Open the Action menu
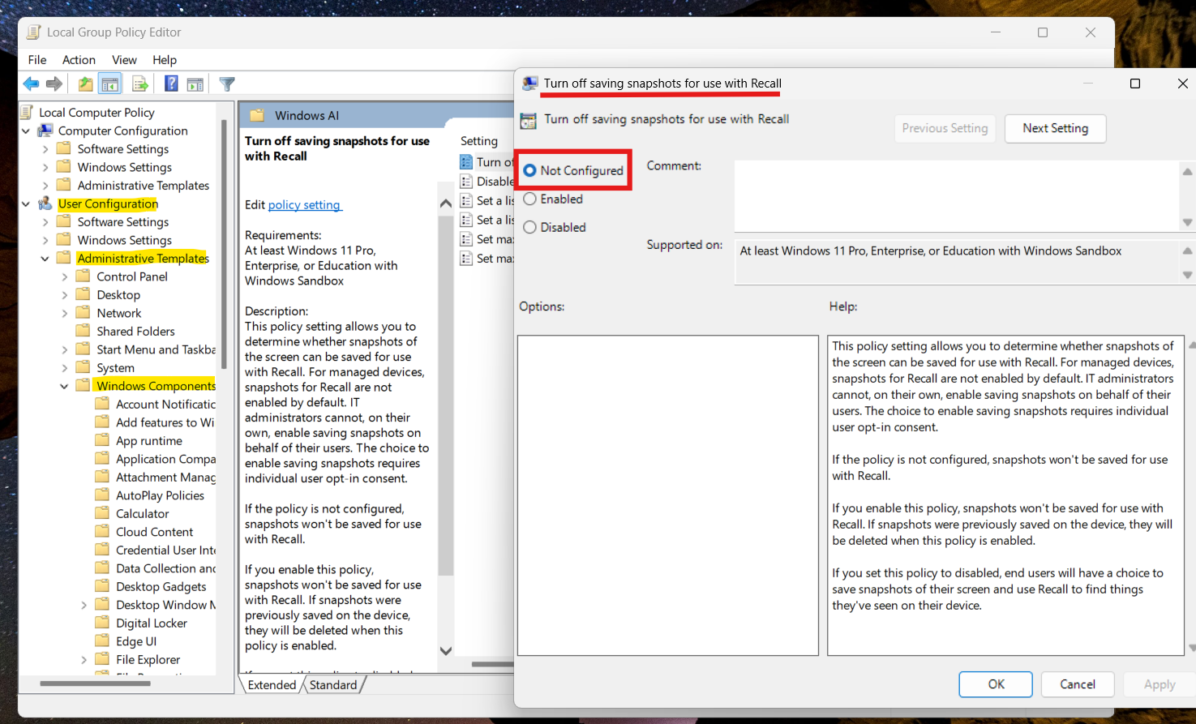The height and width of the screenshot is (724, 1196). 79,59
